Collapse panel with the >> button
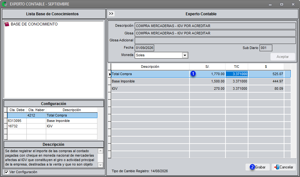 coord(111,14)
